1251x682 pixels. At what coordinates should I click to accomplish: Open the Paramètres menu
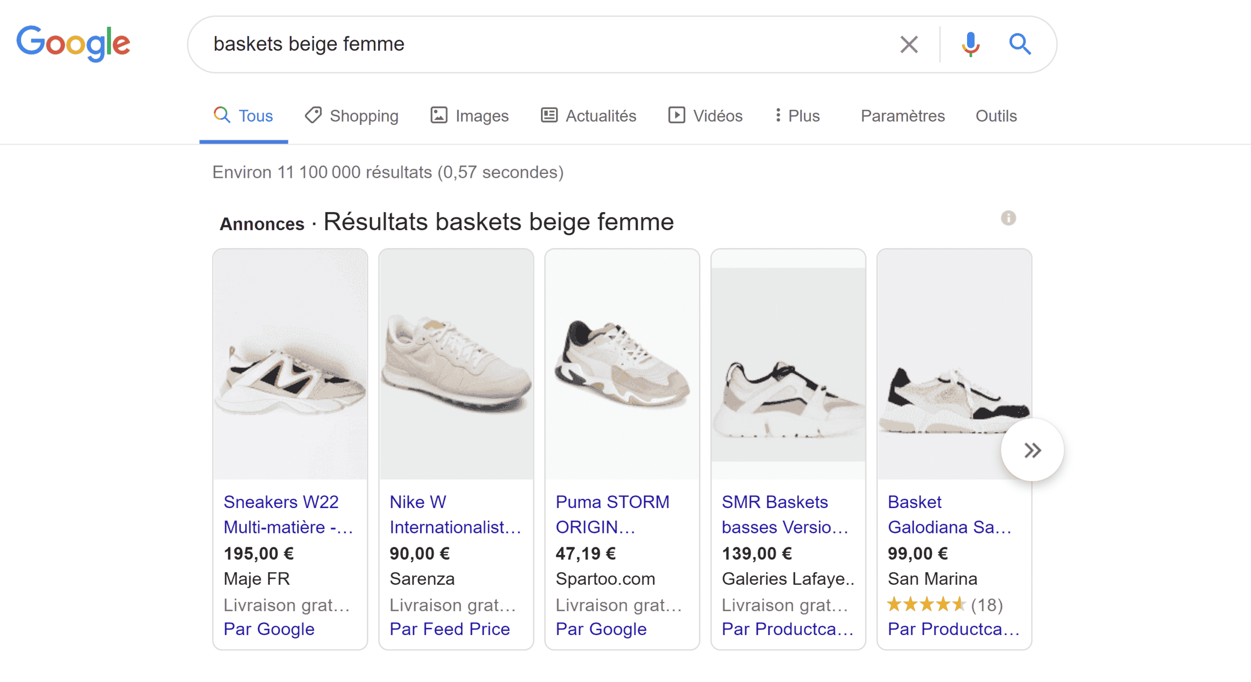click(902, 116)
